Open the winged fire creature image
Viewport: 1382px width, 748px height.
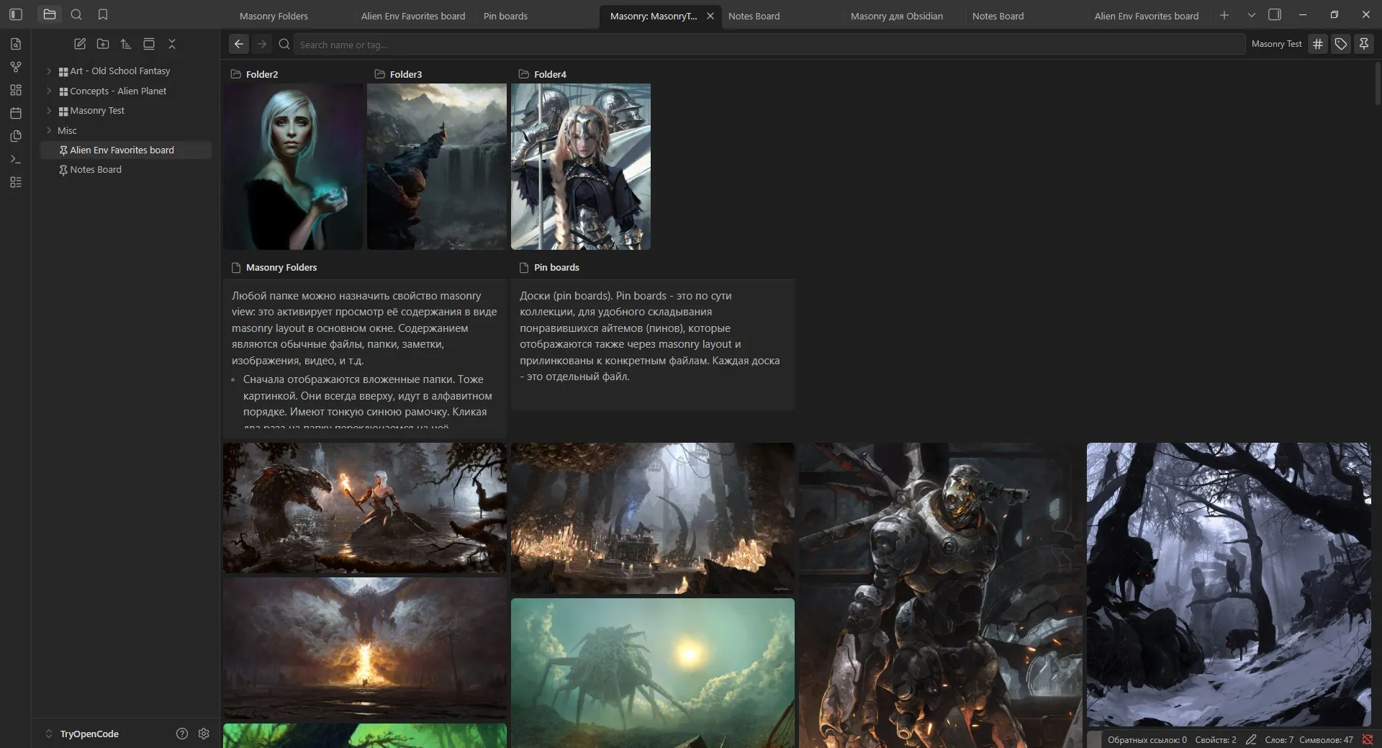tap(365, 648)
